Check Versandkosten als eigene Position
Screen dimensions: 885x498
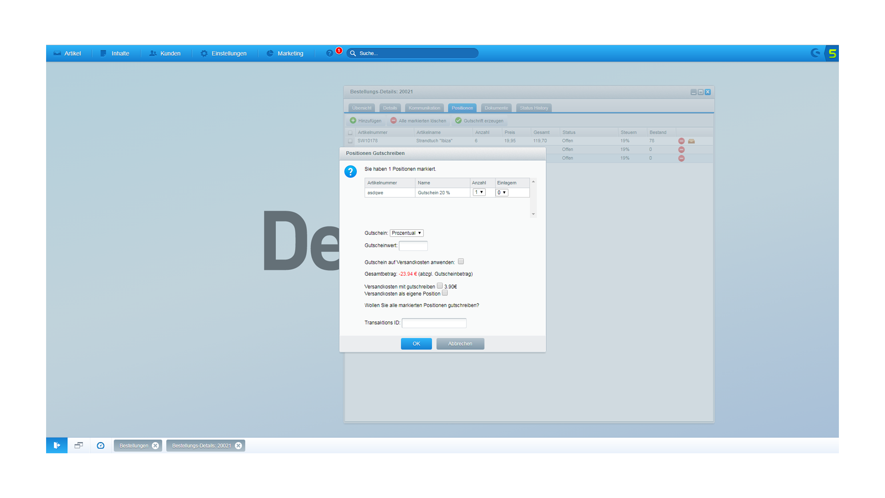(445, 293)
